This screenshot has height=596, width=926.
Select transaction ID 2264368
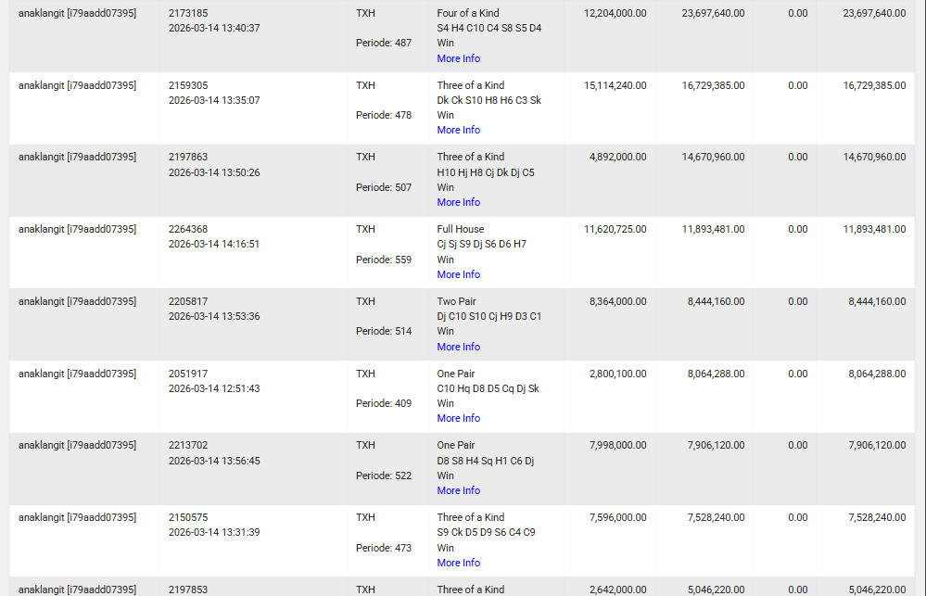(188, 229)
